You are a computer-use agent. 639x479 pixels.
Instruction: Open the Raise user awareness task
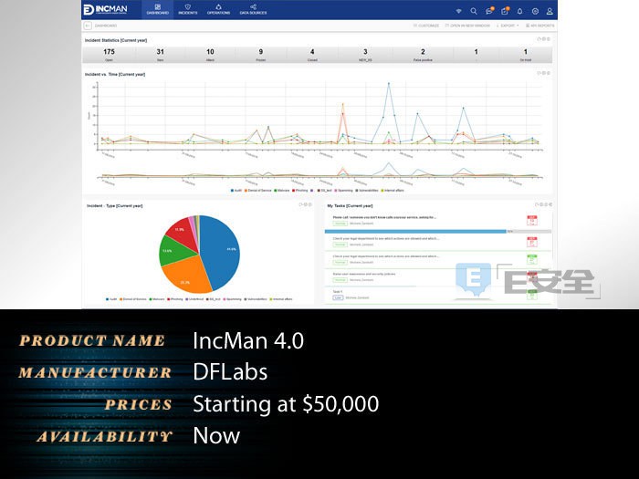click(364, 274)
